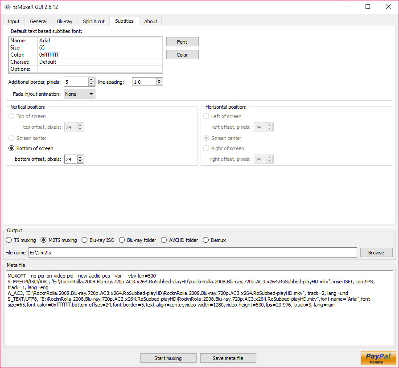Choose AVCHD folder output
This screenshot has height=368, width=399.
(179, 240)
